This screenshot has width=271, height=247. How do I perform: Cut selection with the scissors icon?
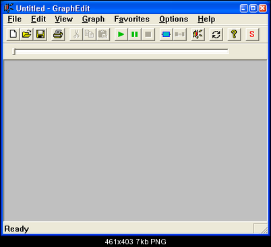tap(76, 34)
